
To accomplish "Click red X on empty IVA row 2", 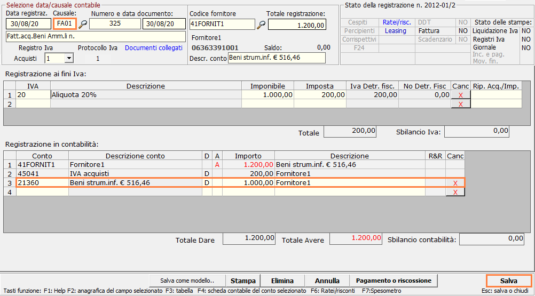I will click(x=461, y=104).
